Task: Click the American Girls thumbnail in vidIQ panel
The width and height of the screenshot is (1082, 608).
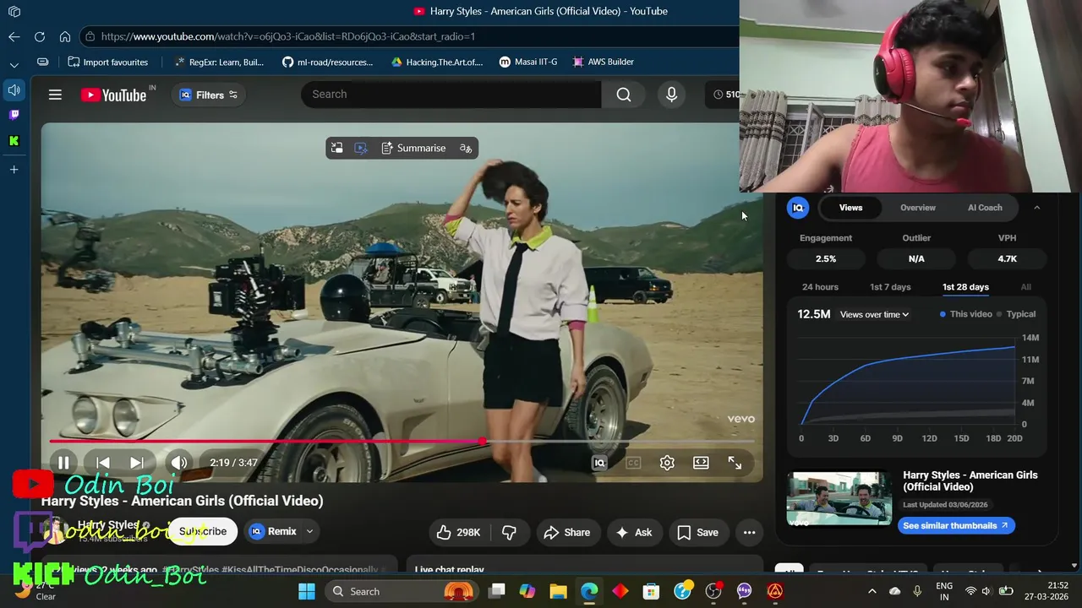Action: coord(839,498)
